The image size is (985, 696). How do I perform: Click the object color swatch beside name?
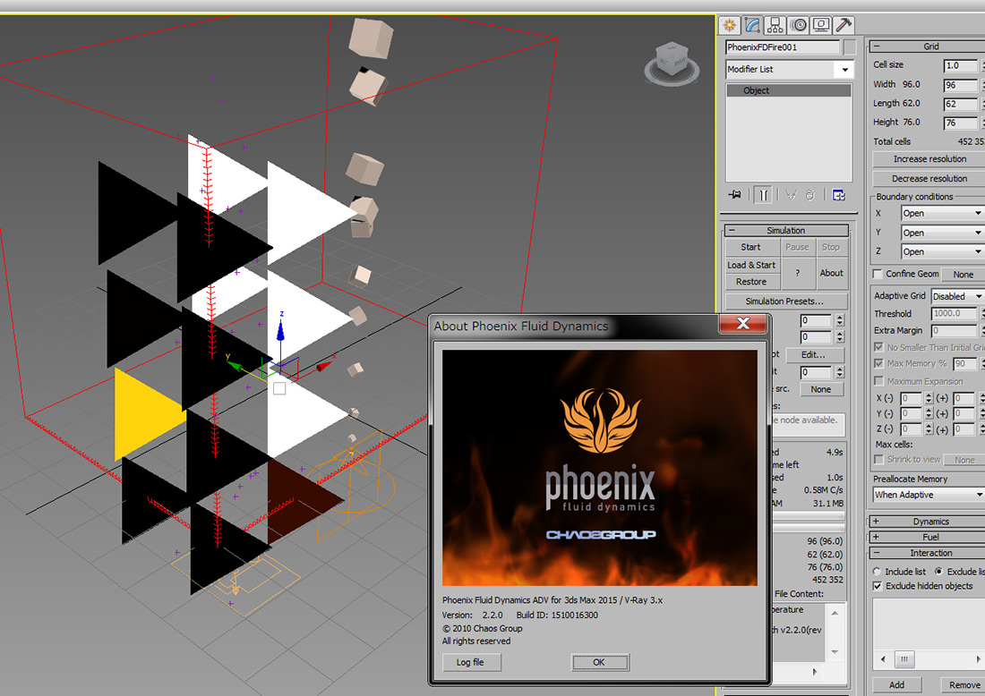point(849,47)
